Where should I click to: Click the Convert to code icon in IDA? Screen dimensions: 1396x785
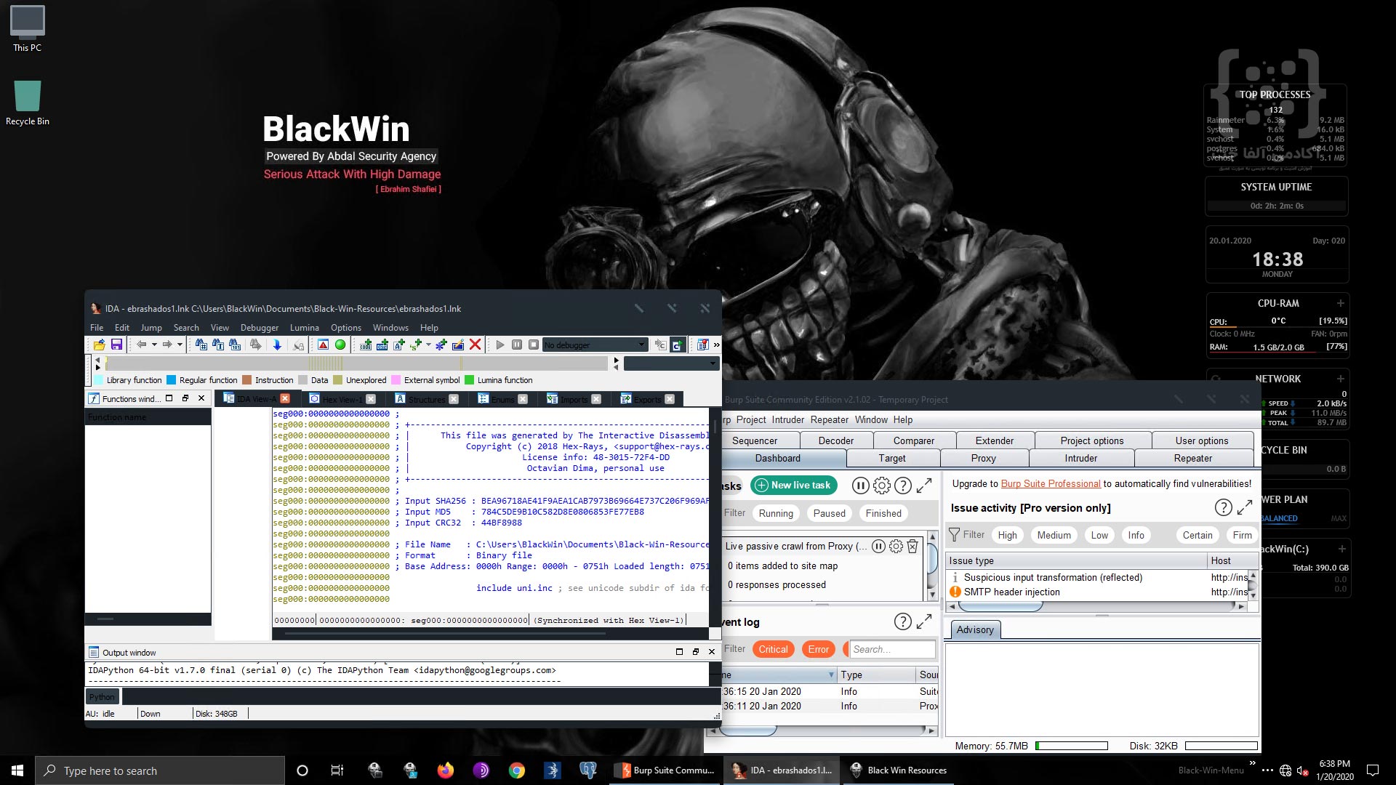point(366,345)
